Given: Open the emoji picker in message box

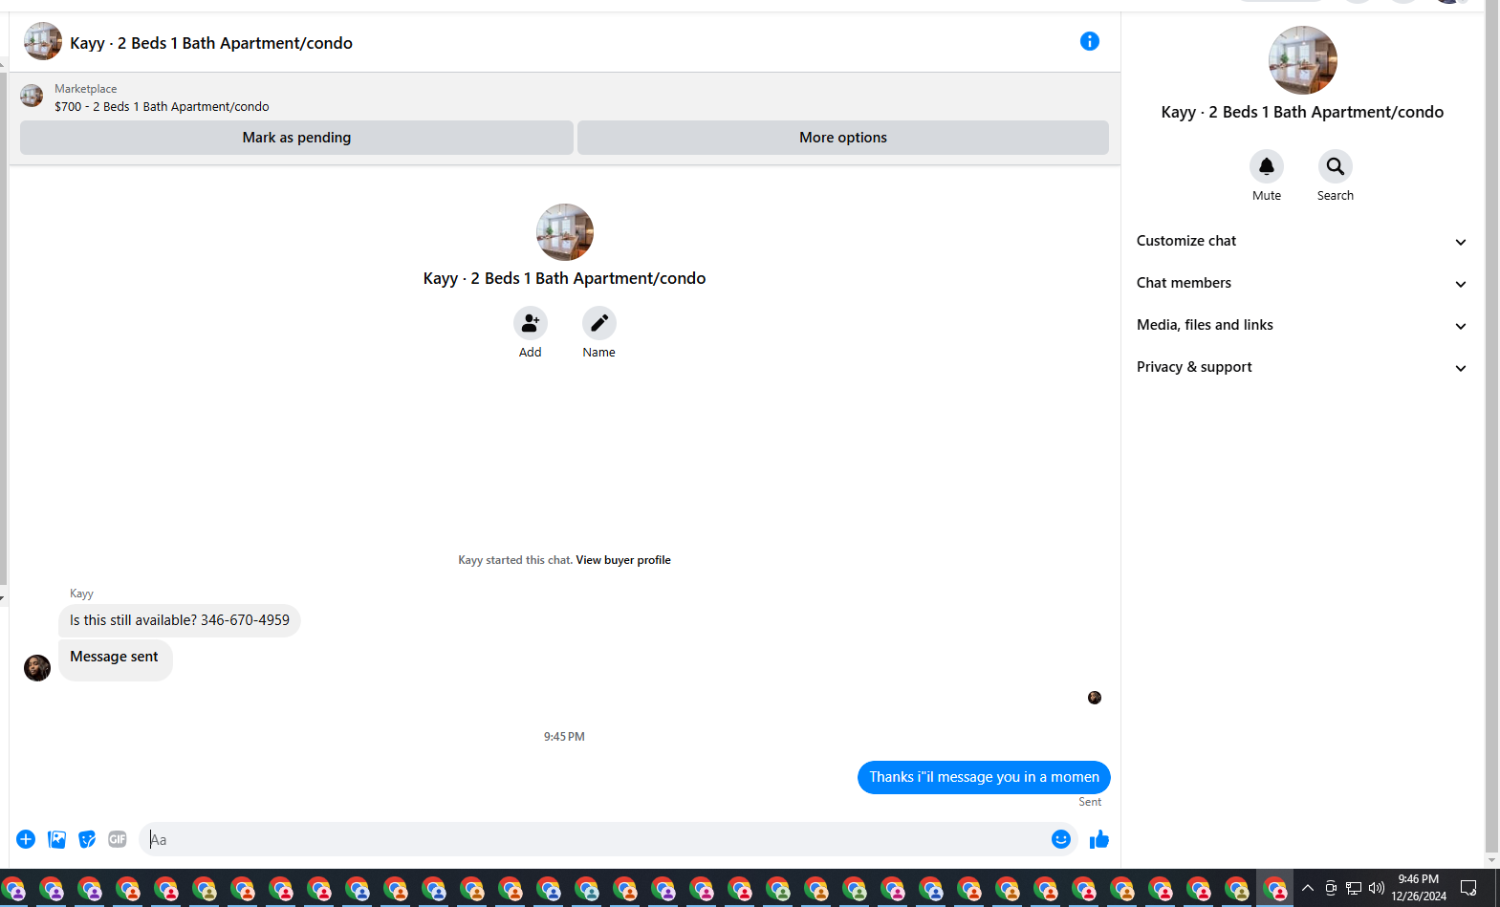Looking at the screenshot, I should pos(1060,839).
